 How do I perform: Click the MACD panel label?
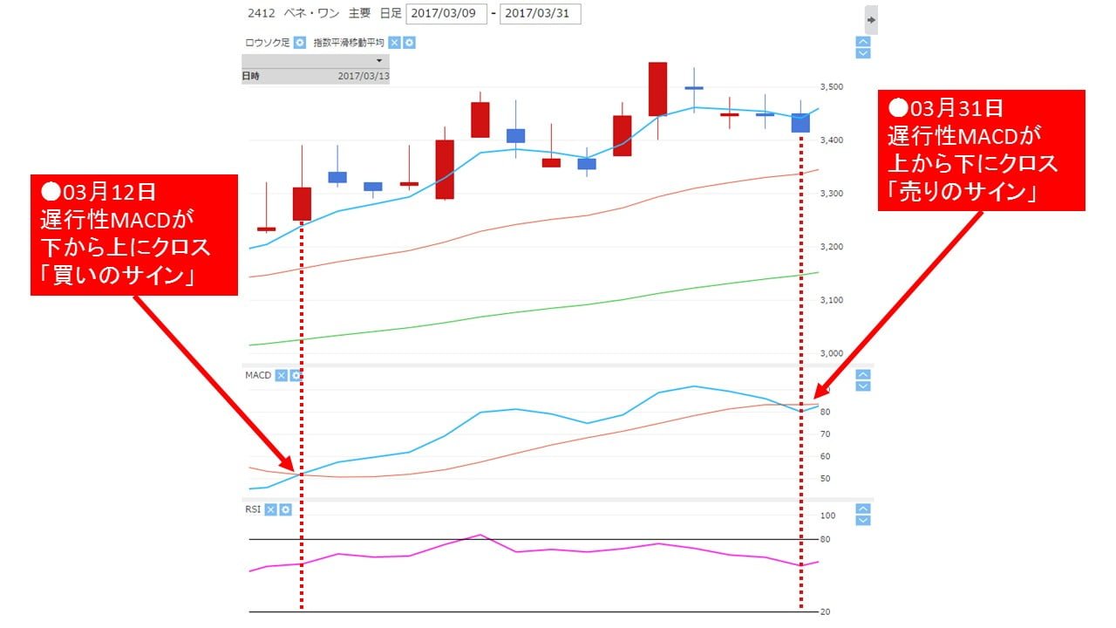(258, 375)
